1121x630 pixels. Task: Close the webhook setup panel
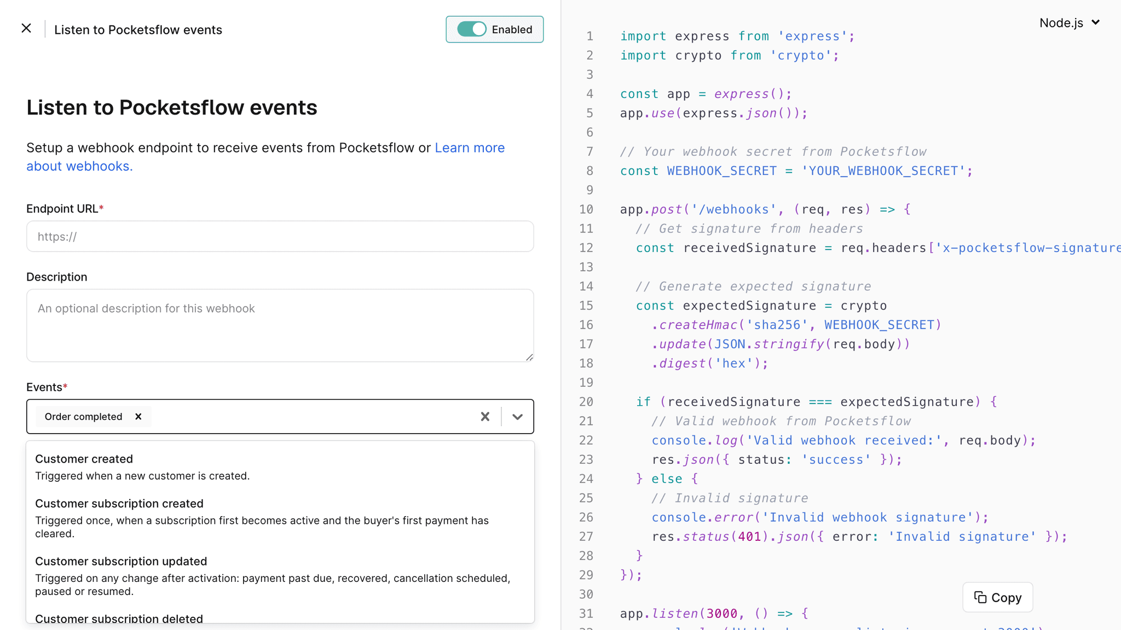tap(26, 28)
